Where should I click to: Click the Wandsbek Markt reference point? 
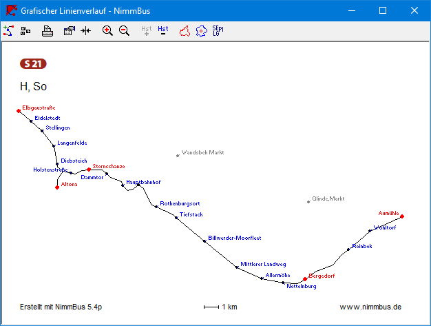(x=178, y=155)
